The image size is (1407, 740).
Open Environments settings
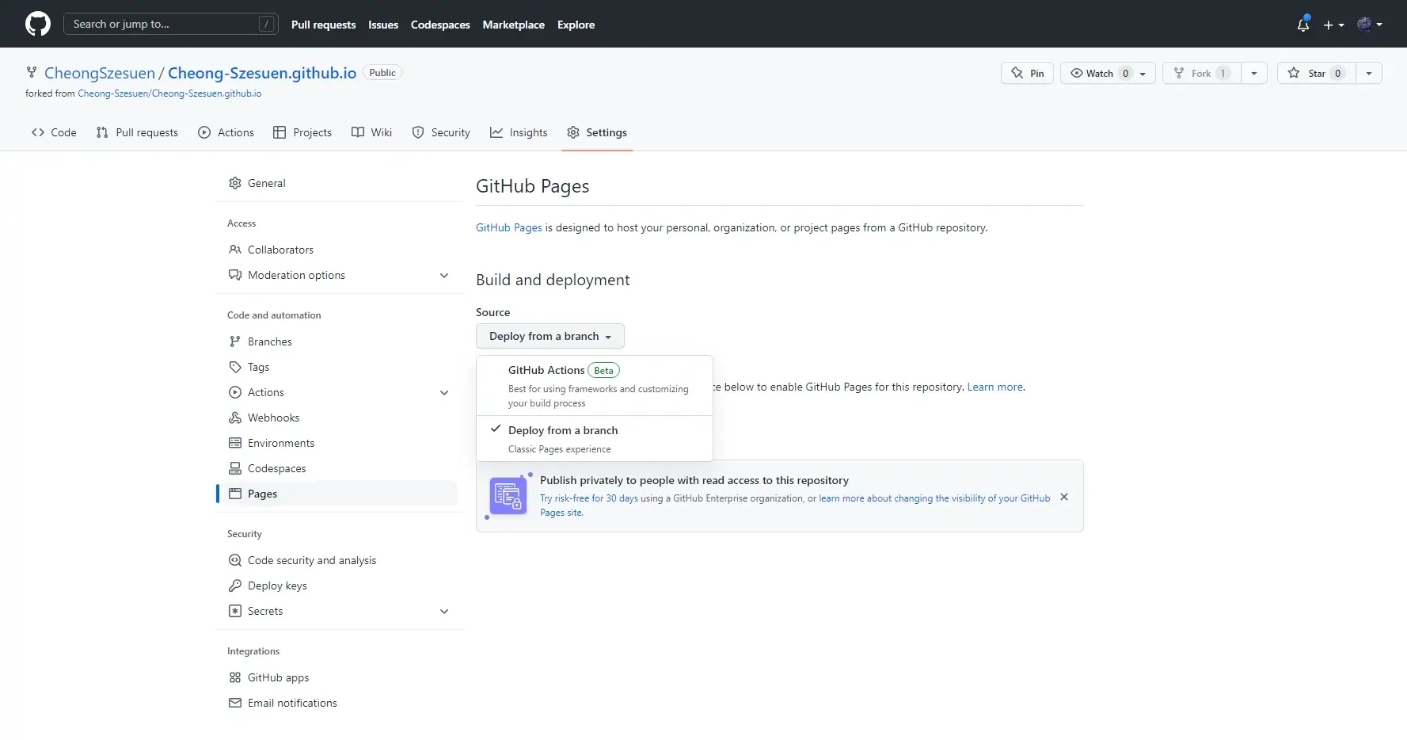coord(280,443)
